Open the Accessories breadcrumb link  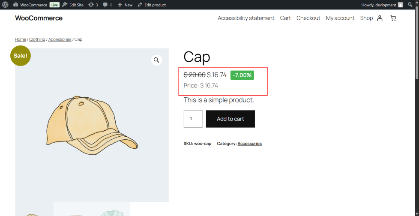coord(60,39)
